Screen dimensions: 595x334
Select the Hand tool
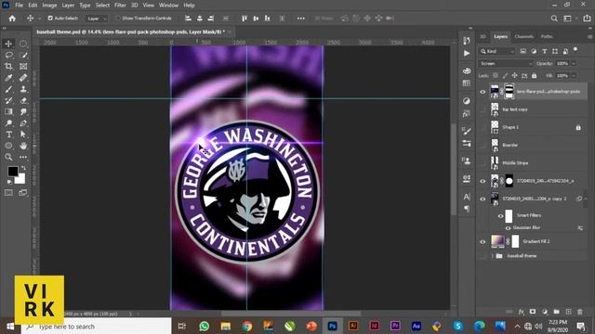23,146
